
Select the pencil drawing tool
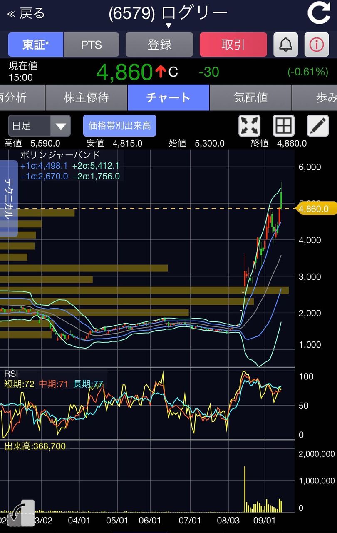[x=317, y=125]
